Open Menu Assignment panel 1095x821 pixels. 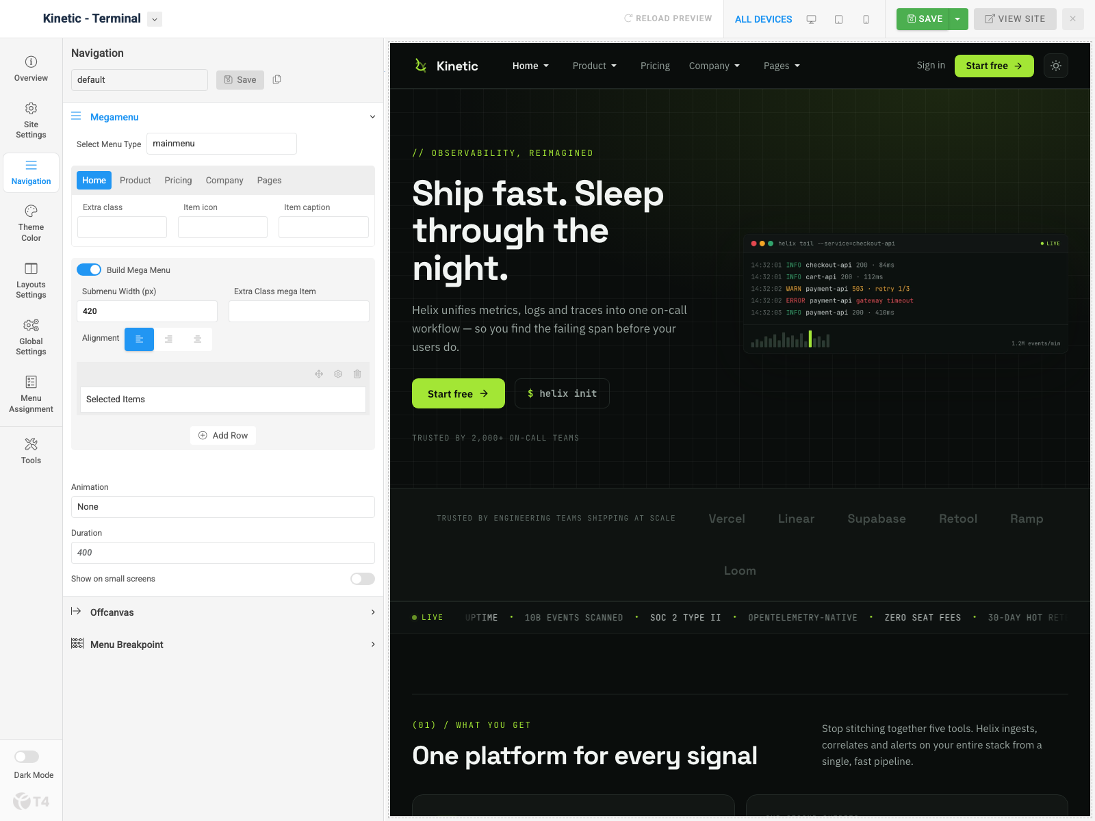31,394
